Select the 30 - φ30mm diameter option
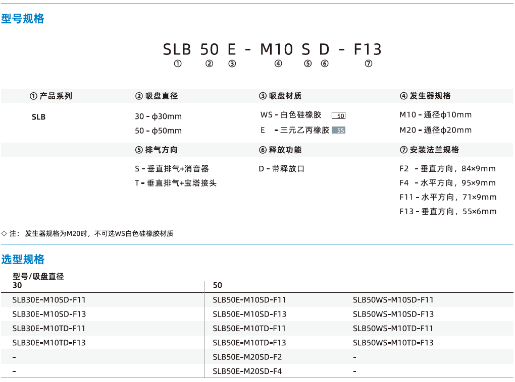Viewport: 515px width, 382px height. pyautogui.click(x=159, y=116)
